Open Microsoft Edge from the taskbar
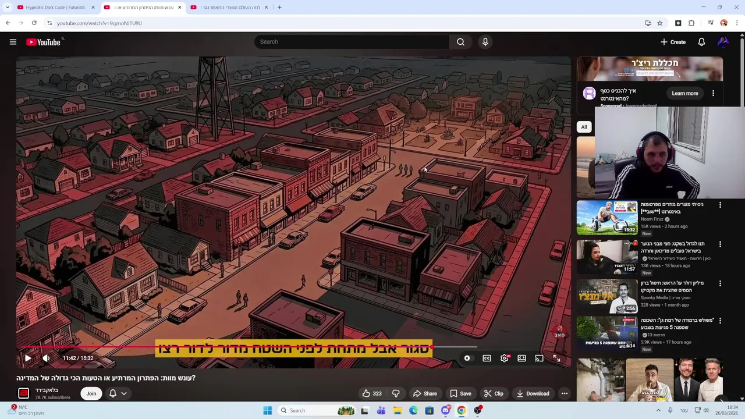 [413, 411]
